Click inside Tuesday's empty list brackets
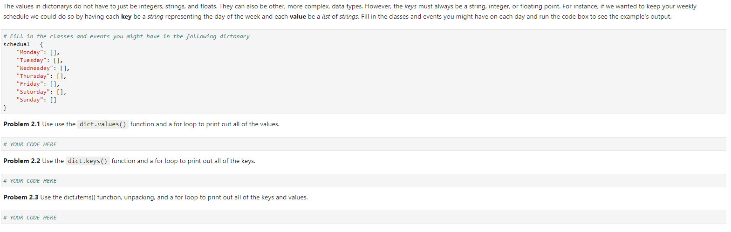 [x=56, y=60]
